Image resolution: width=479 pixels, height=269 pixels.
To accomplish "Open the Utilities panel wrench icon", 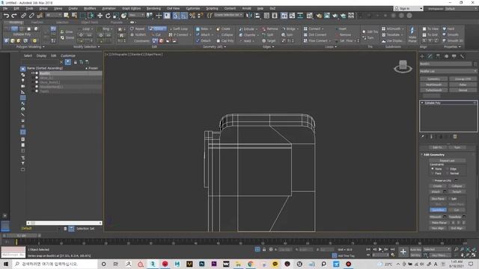I will click(463, 56).
